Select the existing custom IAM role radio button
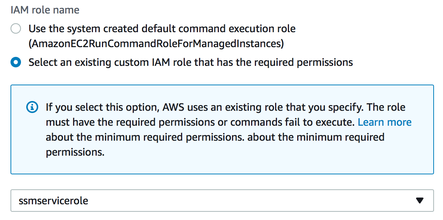This screenshot has height=220, width=443. (16, 62)
